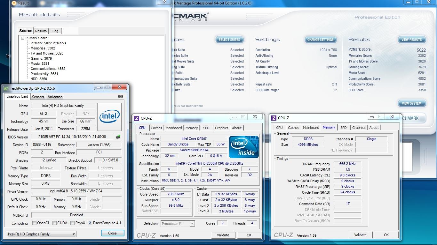The width and height of the screenshot is (437, 245).
Task: Open SPD tab in right CPU-Z window
Action: pos(344,128)
